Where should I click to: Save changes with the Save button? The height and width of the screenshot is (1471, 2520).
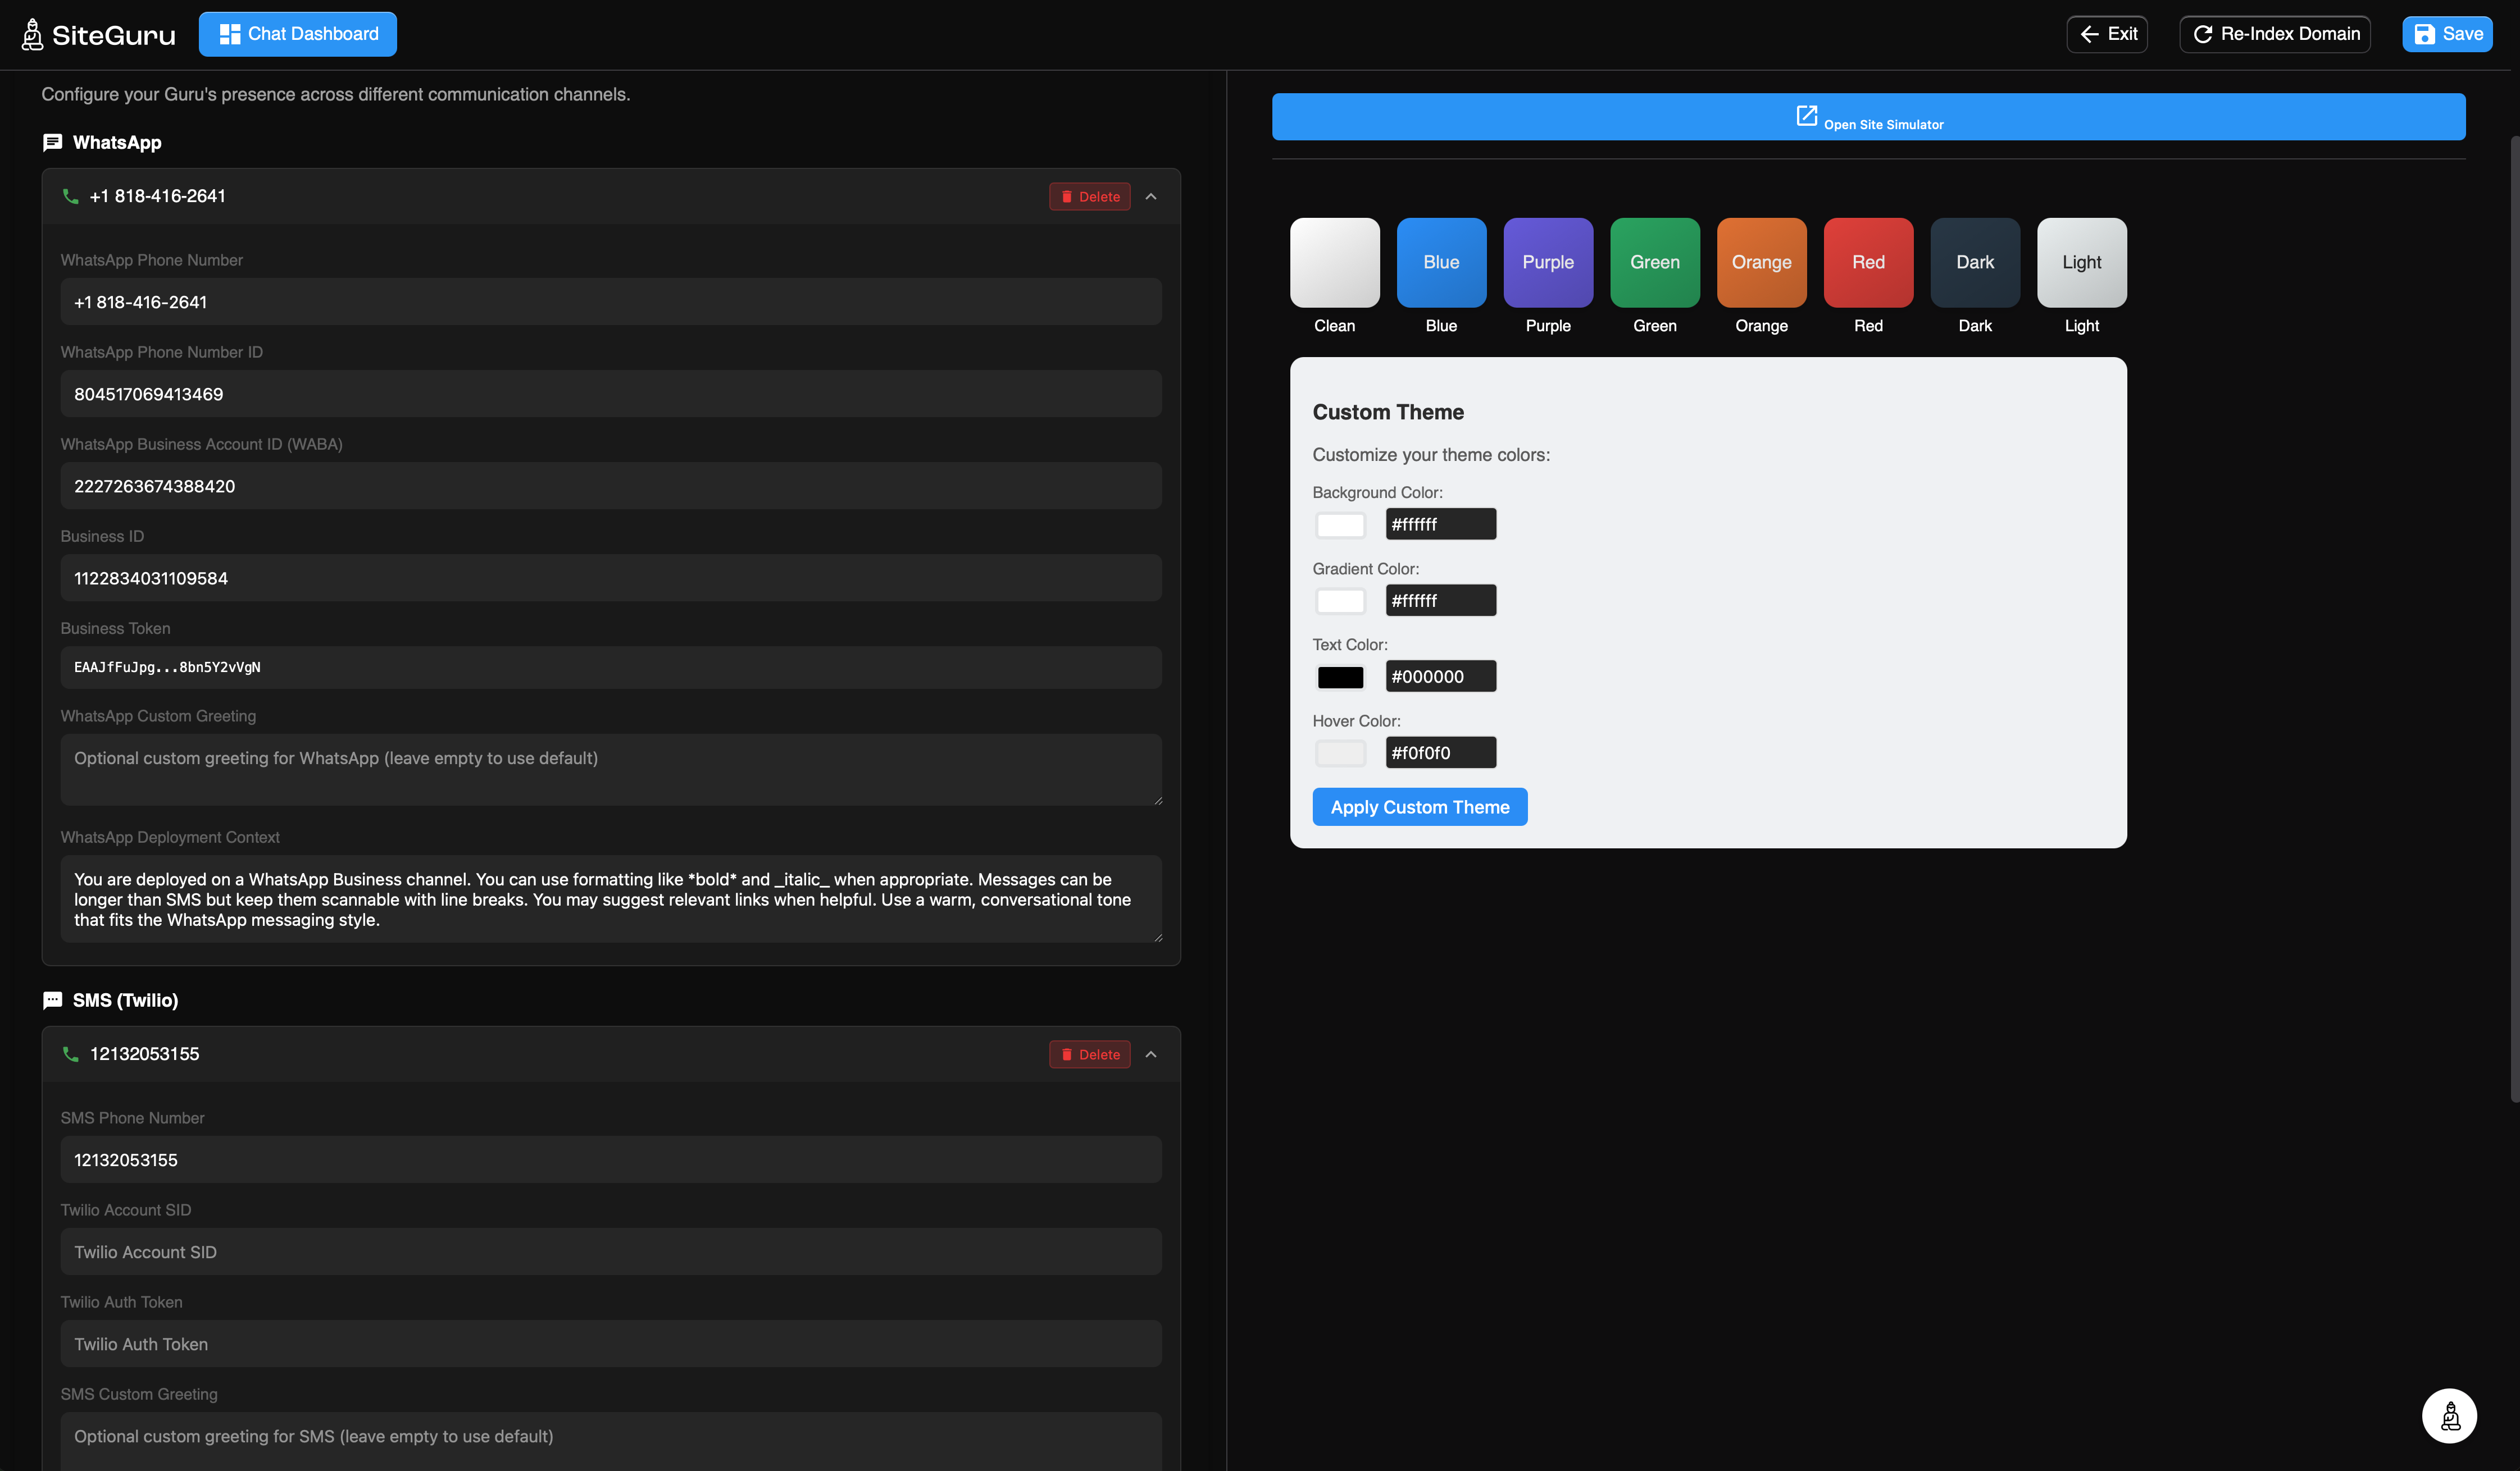click(2447, 34)
